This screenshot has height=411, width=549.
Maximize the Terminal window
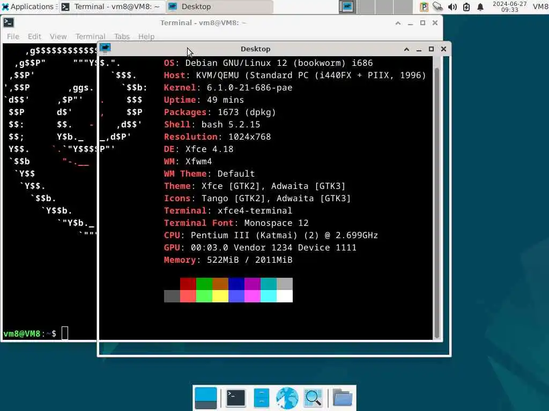(422, 23)
